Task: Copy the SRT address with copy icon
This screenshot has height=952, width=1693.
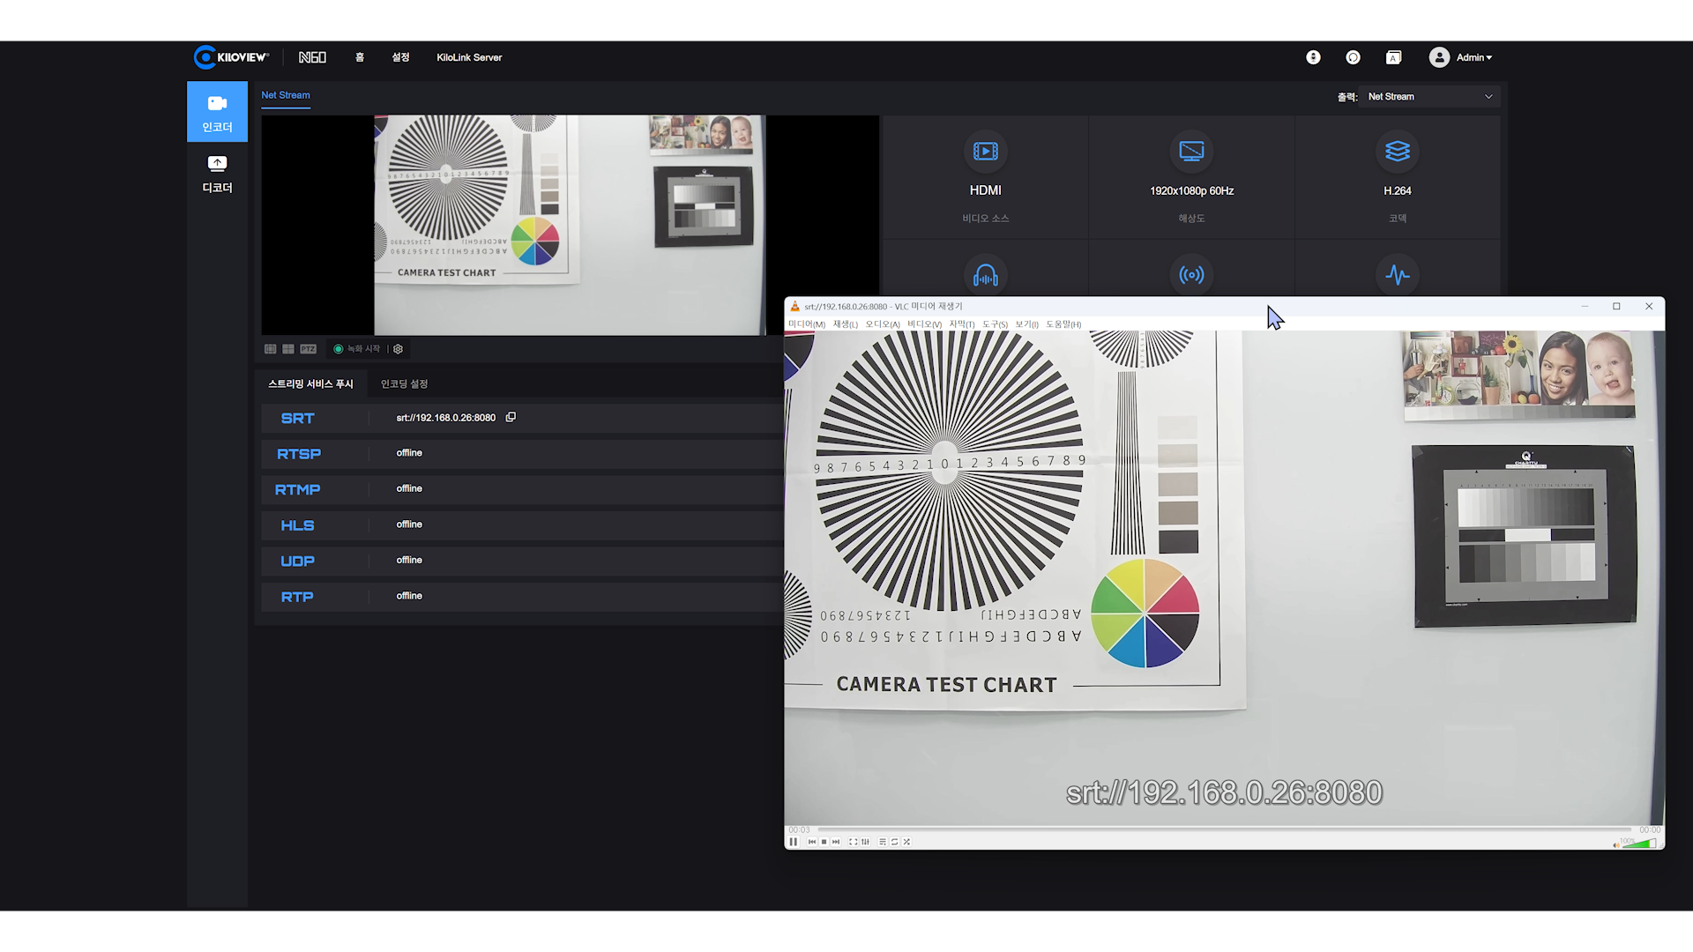Action: [x=511, y=417]
